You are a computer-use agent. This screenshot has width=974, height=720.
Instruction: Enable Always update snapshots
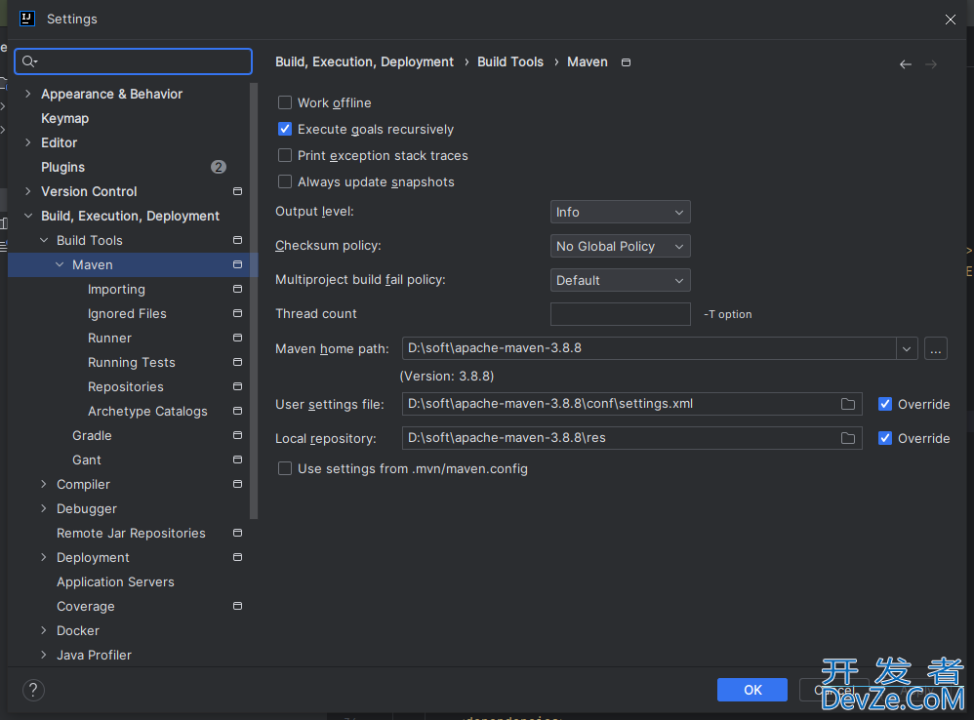(285, 181)
